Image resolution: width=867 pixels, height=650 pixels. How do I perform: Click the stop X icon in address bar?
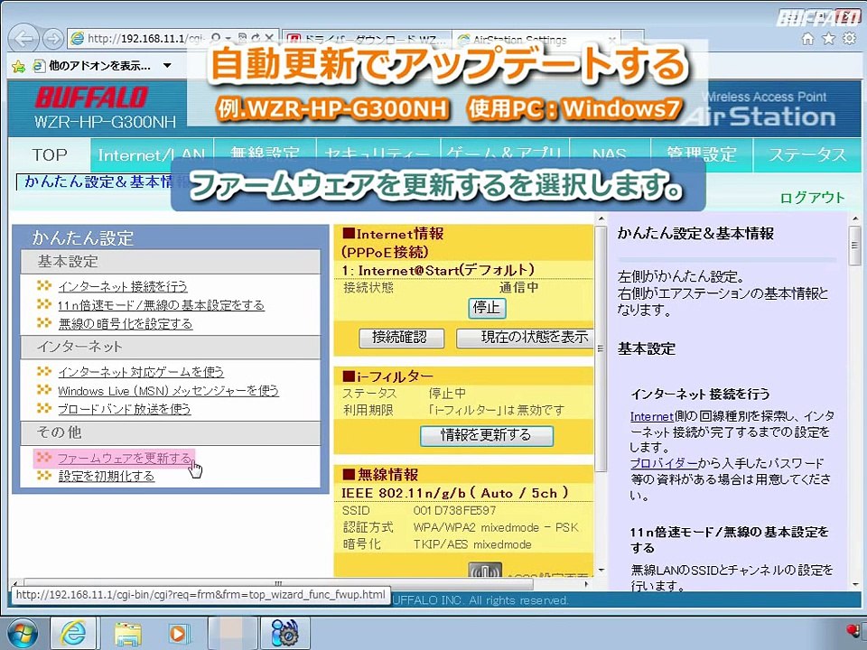pyautogui.click(x=269, y=38)
